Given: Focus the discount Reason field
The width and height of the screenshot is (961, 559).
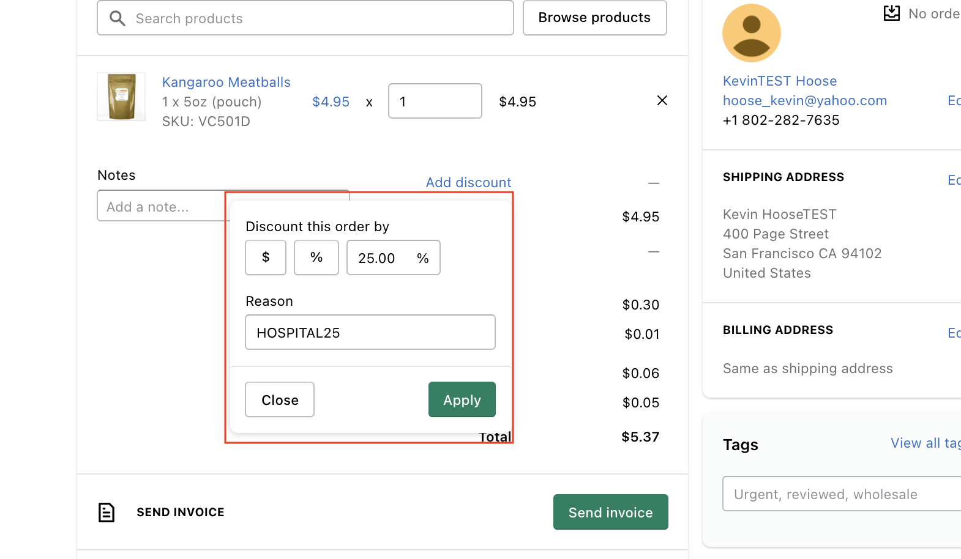Looking at the screenshot, I should click(x=370, y=333).
